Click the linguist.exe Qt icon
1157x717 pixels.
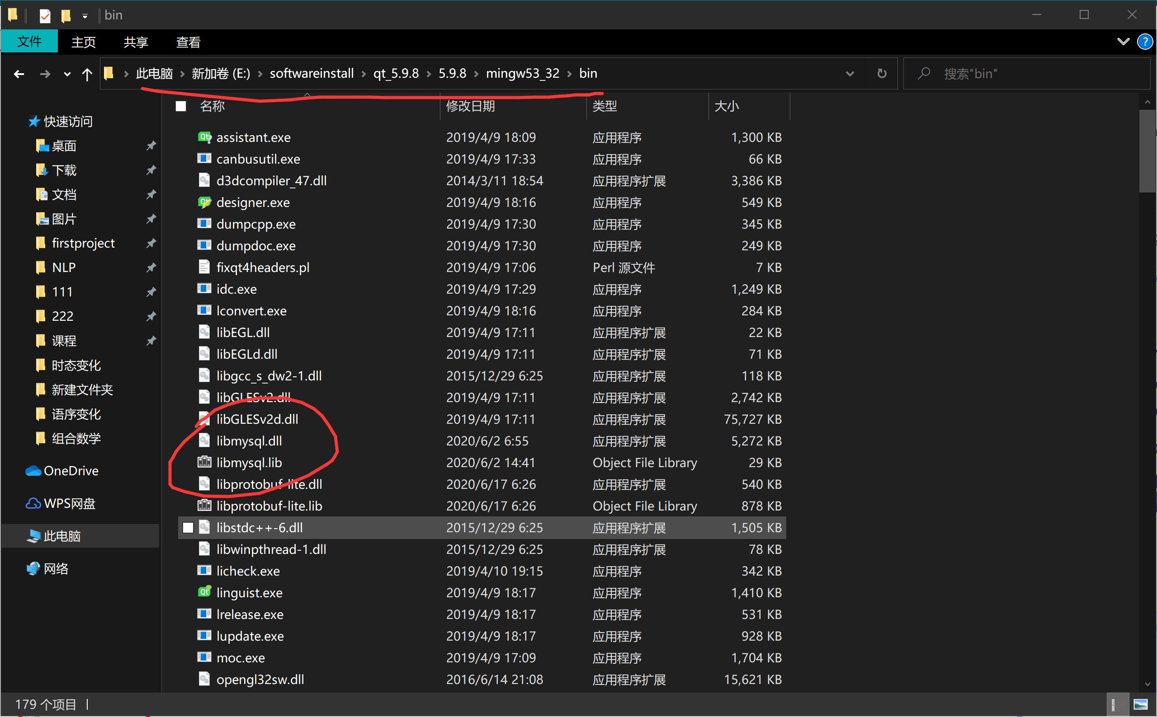click(204, 592)
